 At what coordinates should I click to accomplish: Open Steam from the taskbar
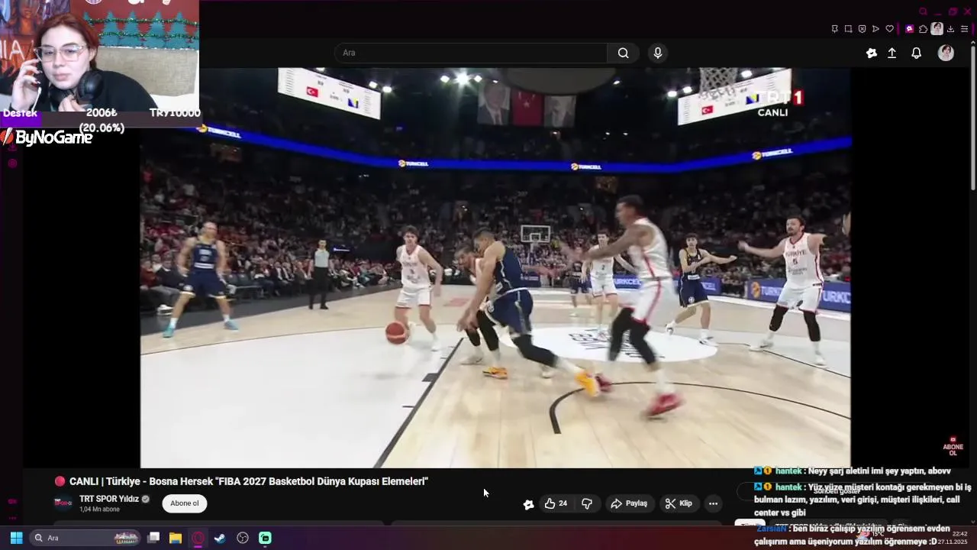220,538
